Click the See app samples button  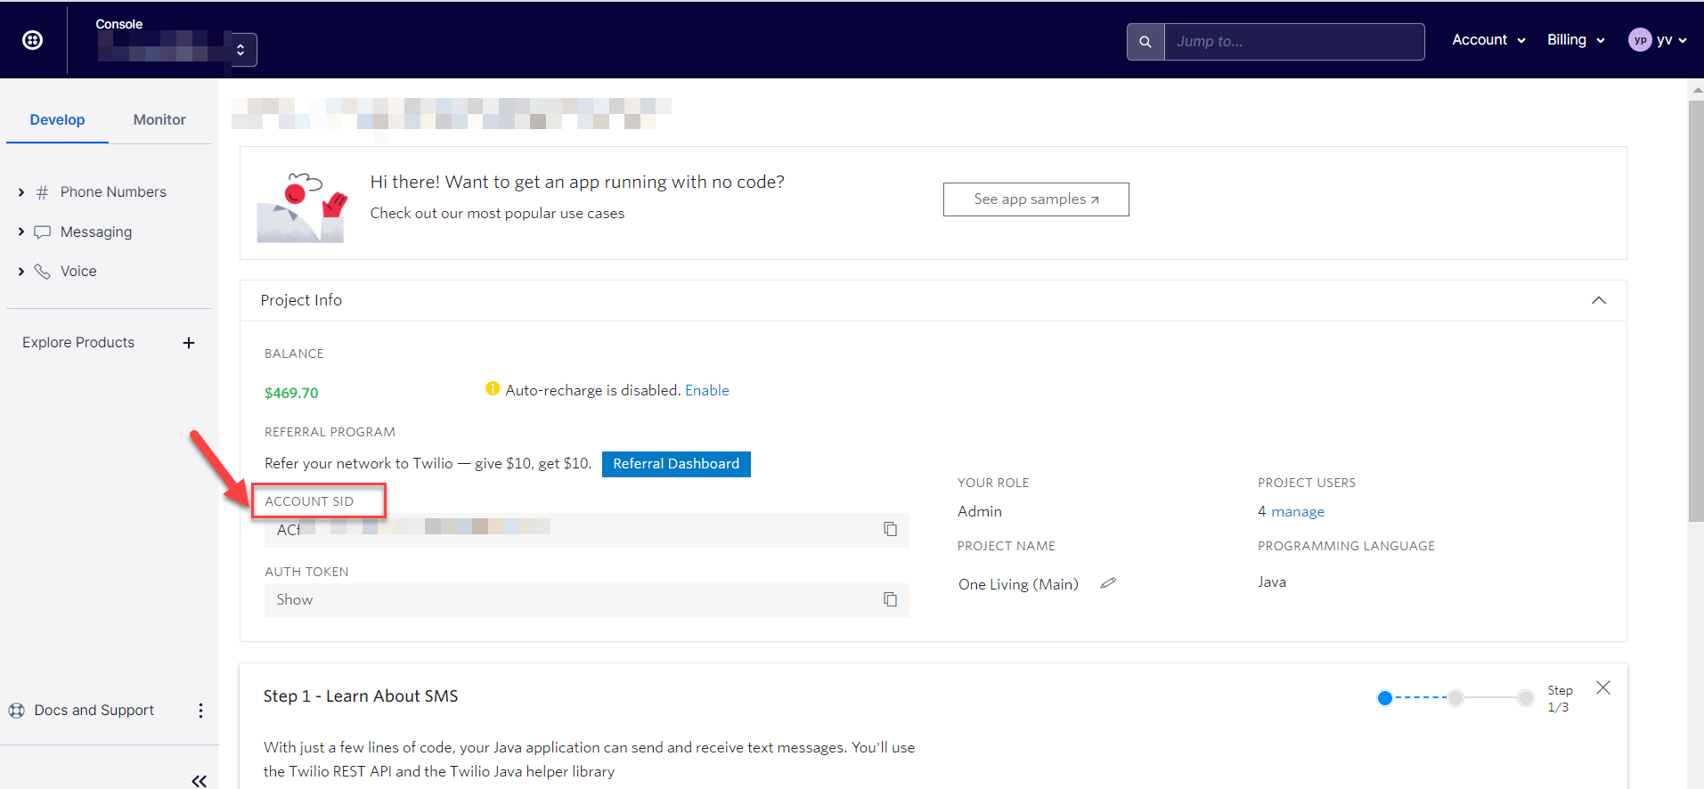coord(1036,199)
